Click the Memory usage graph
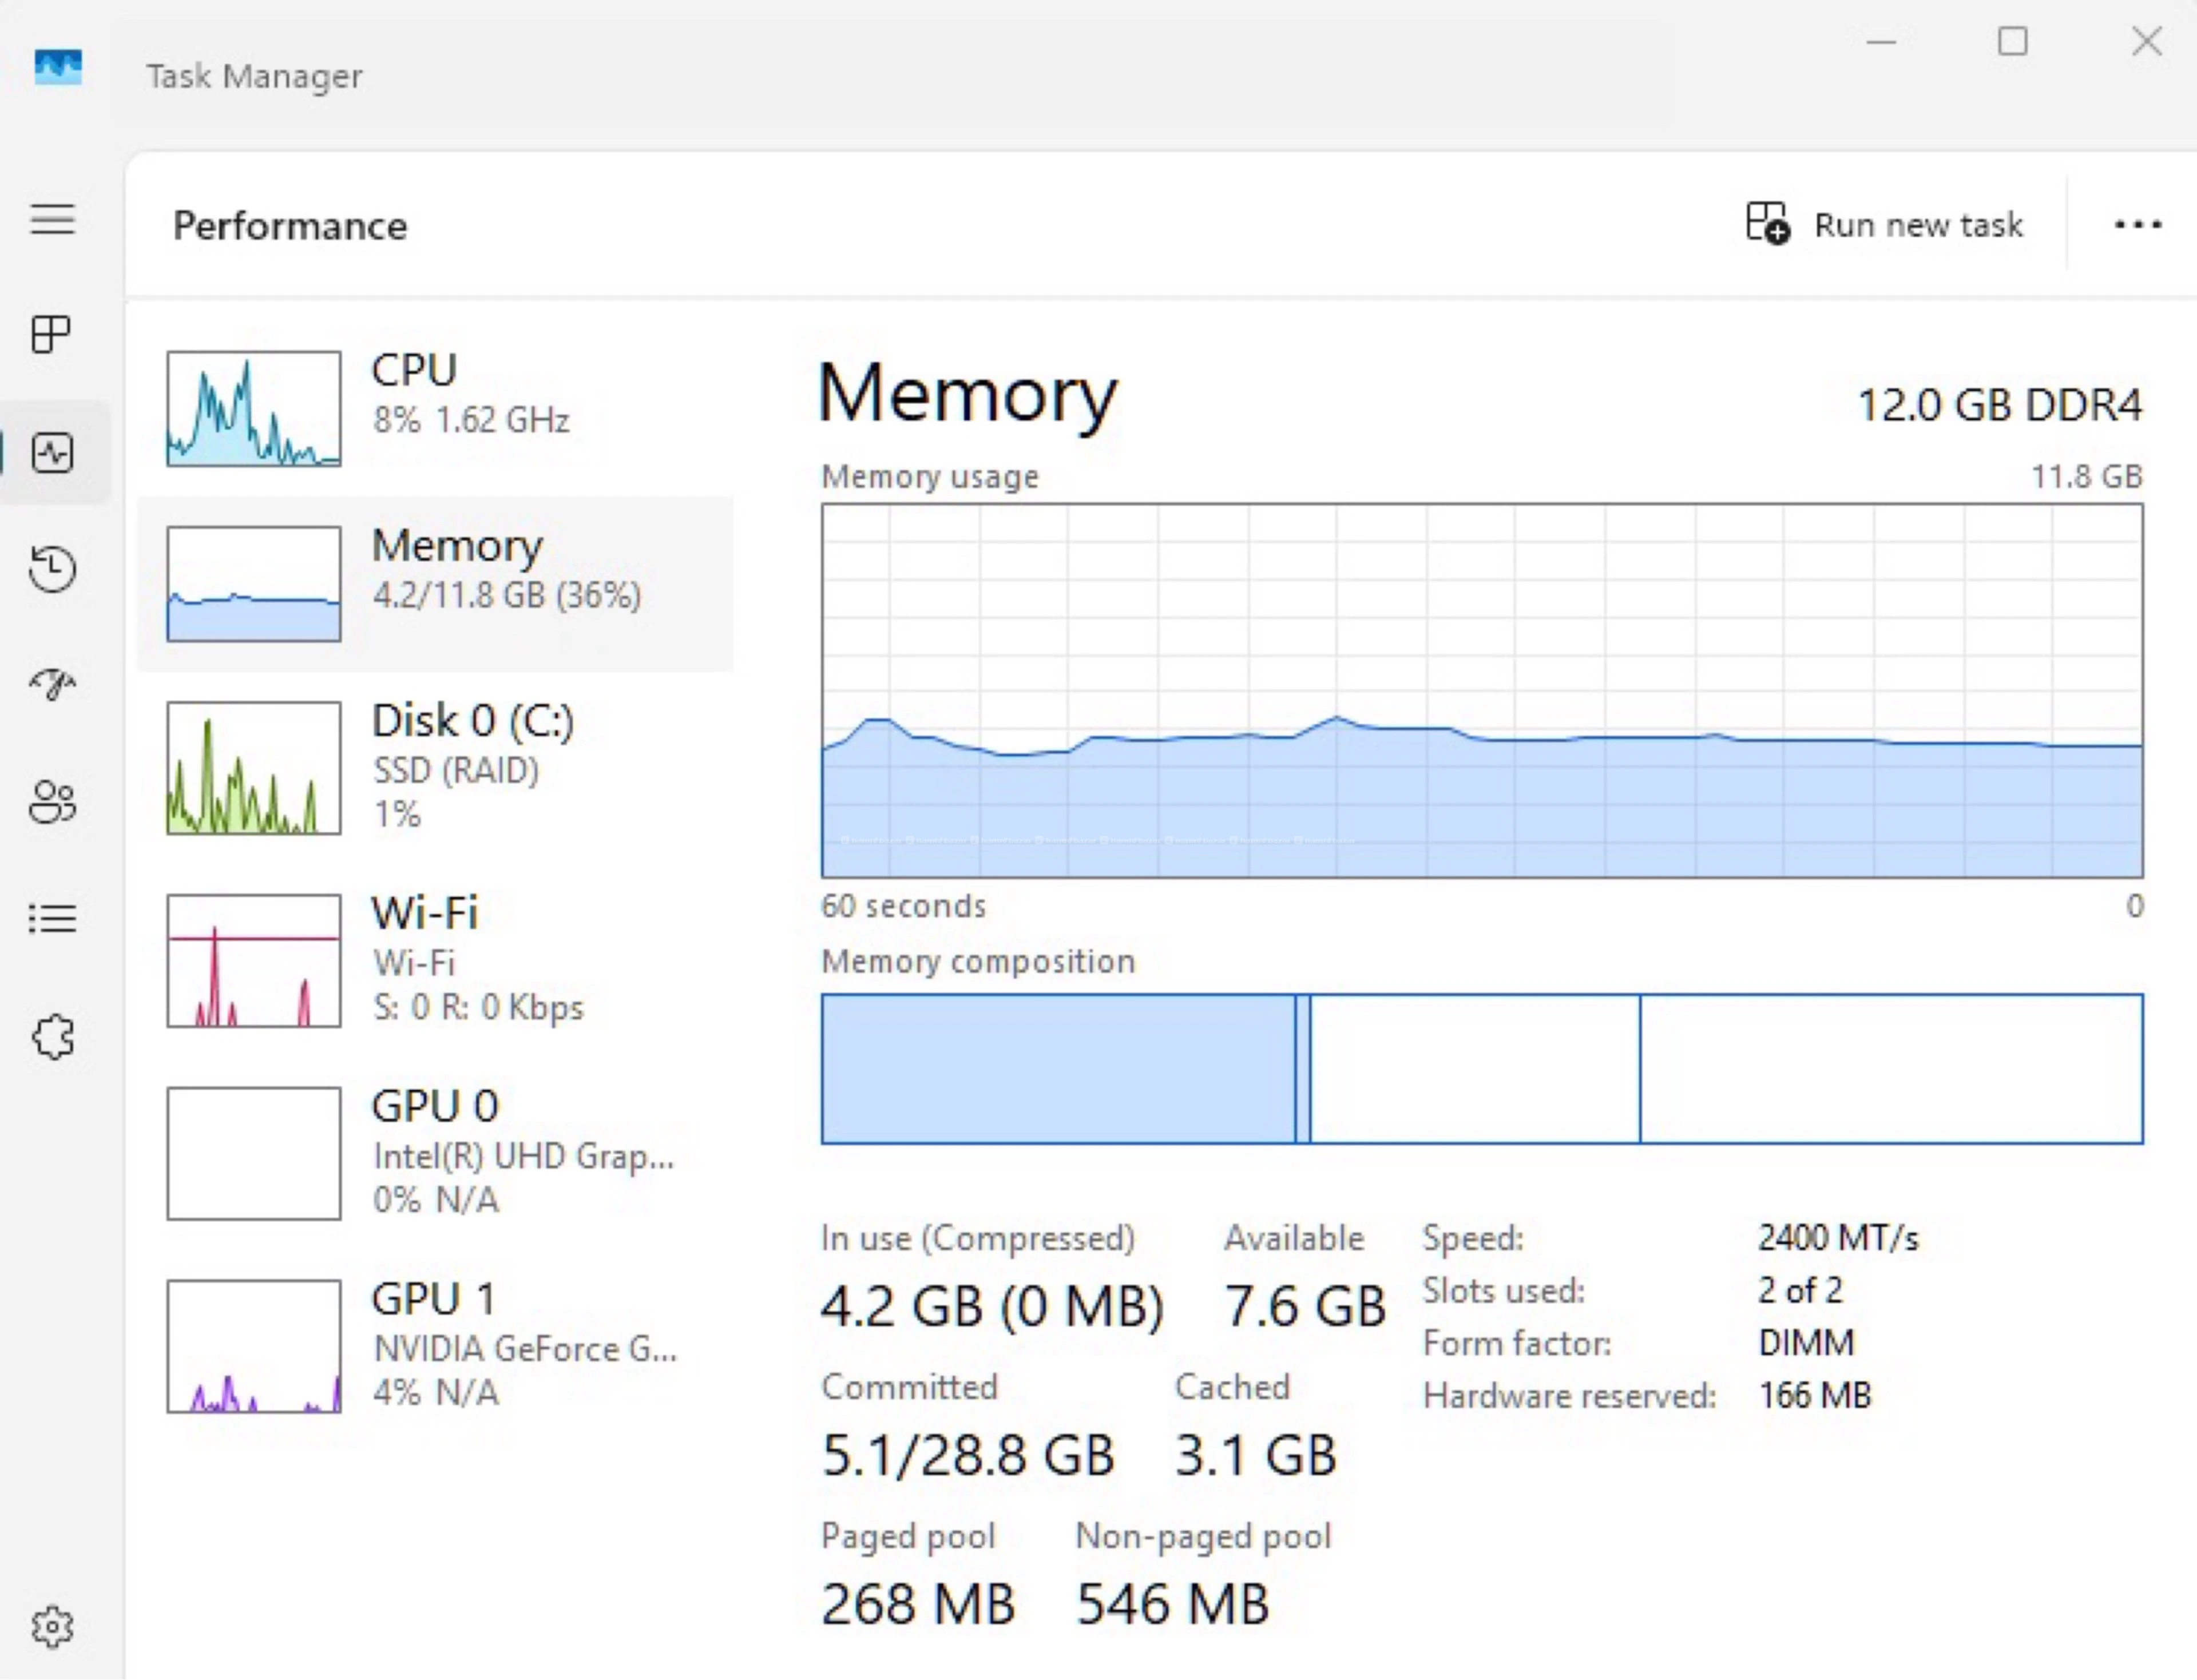The image size is (2197, 1680). click(1482, 691)
